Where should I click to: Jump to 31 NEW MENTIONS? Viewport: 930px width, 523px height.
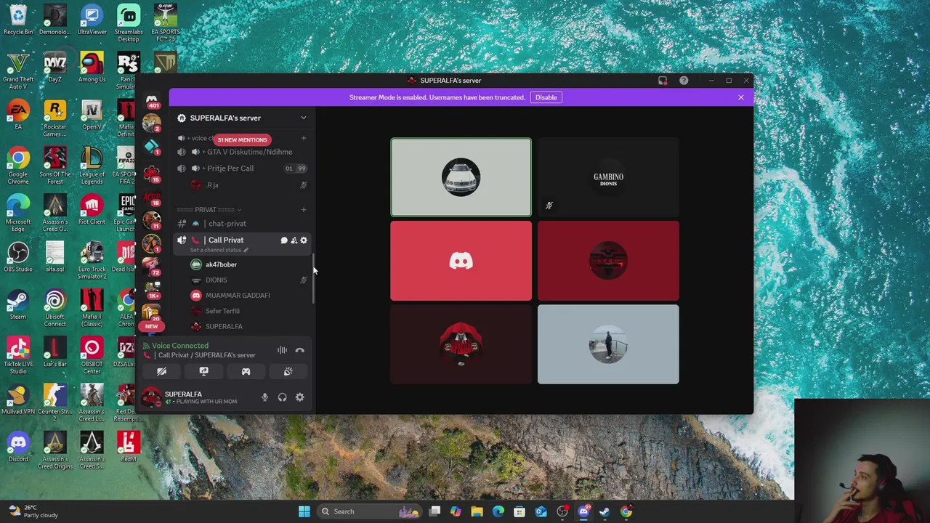tap(242, 139)
